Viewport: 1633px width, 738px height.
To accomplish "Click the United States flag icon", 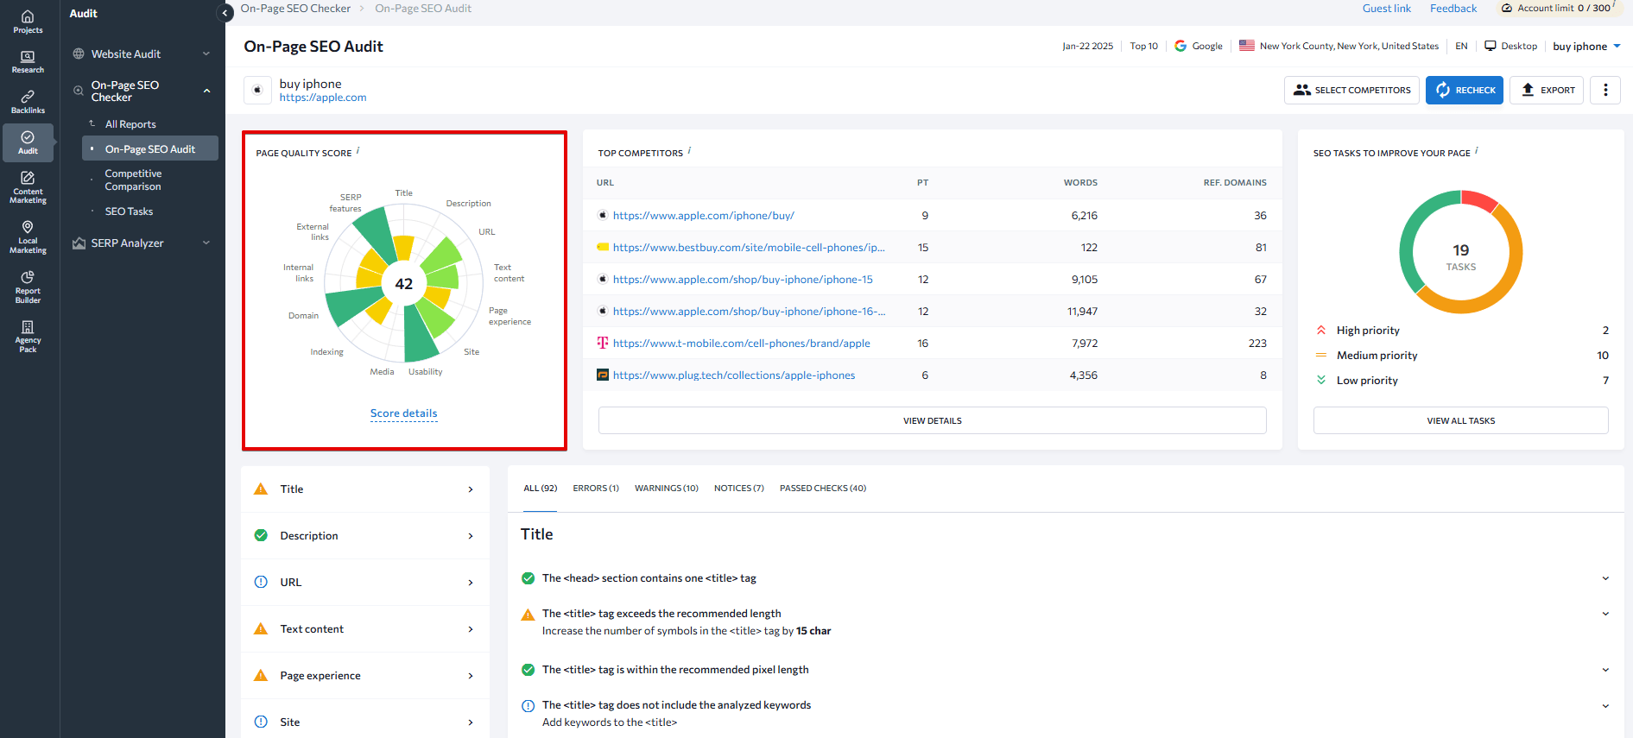I will 1247,46.
